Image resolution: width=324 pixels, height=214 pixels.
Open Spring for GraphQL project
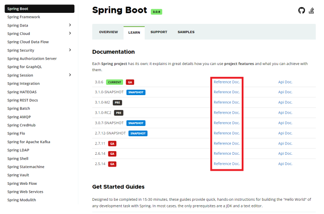pos(24,67)
